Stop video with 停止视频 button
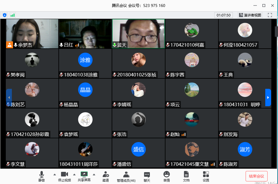This screenshot has height=184, width=278. point(65,176)
